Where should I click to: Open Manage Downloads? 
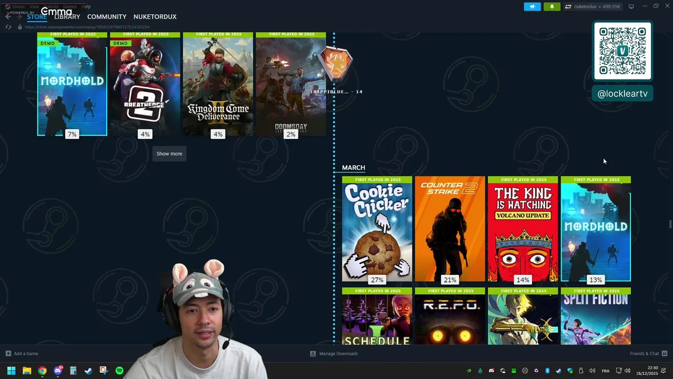point(334,354)
